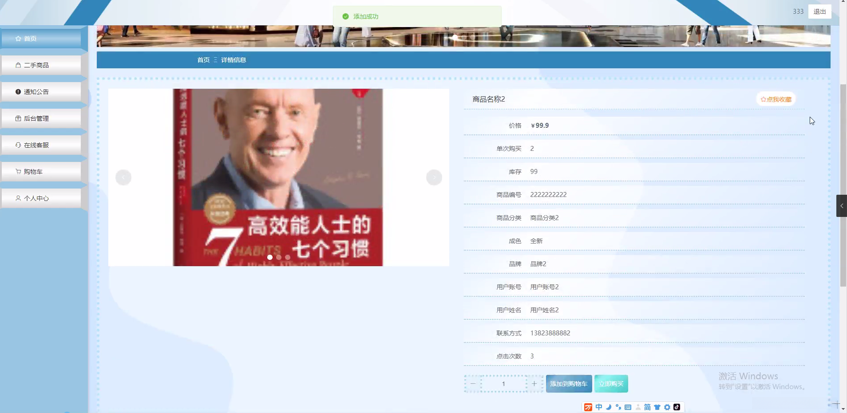Decrease quantity with the minus button
The height and width of the screenshot is (413, 847).
(x=473, y=384)
